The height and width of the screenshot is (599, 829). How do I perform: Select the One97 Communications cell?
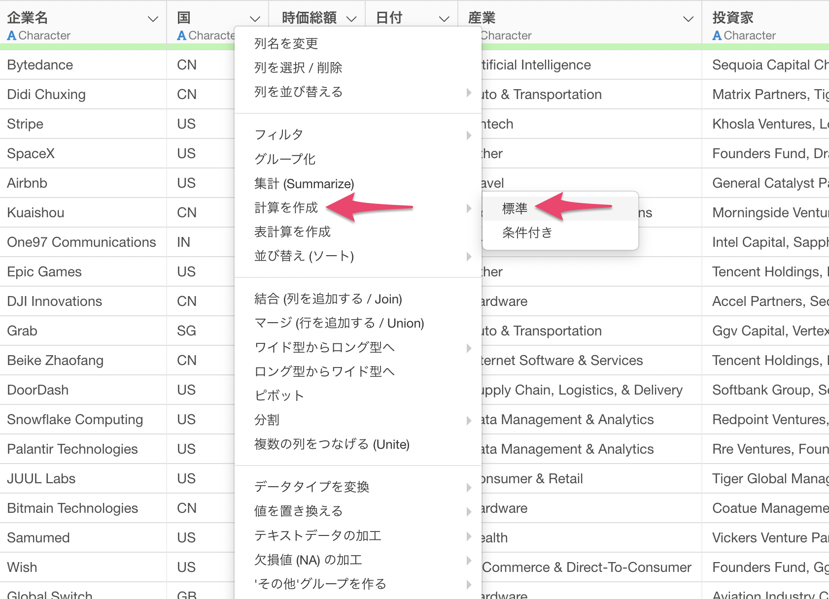pos(83,242)
